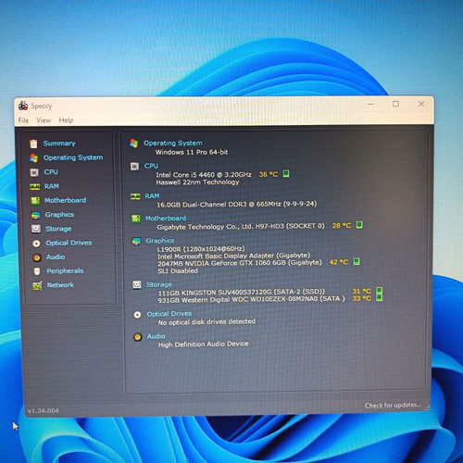Click Motherboard icon in summary panel
The image size is (463, 463).
pos(136,219)
